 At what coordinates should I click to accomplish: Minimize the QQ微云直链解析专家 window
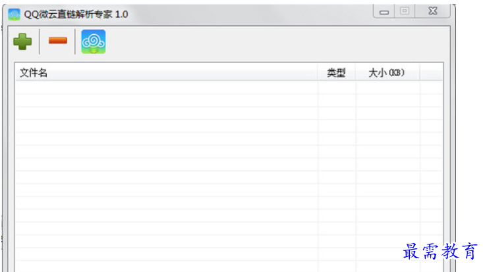tap(384, 12)
